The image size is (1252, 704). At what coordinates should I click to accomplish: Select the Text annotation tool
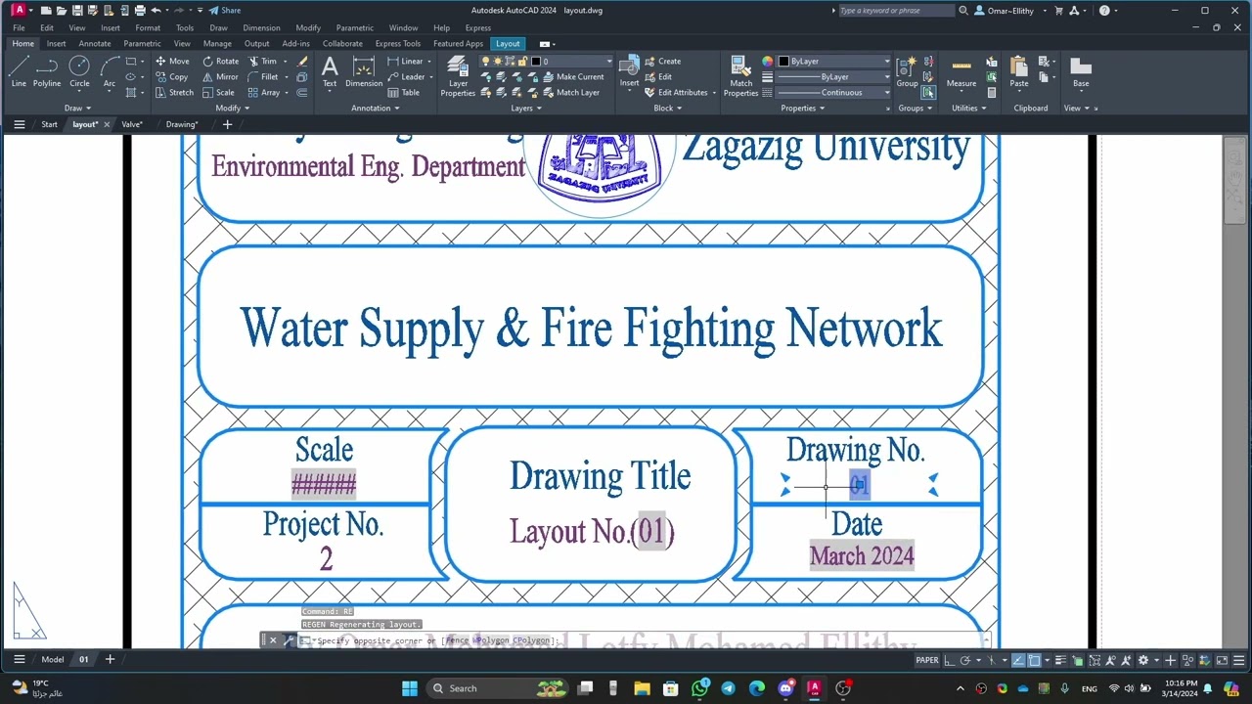[330, 71]
